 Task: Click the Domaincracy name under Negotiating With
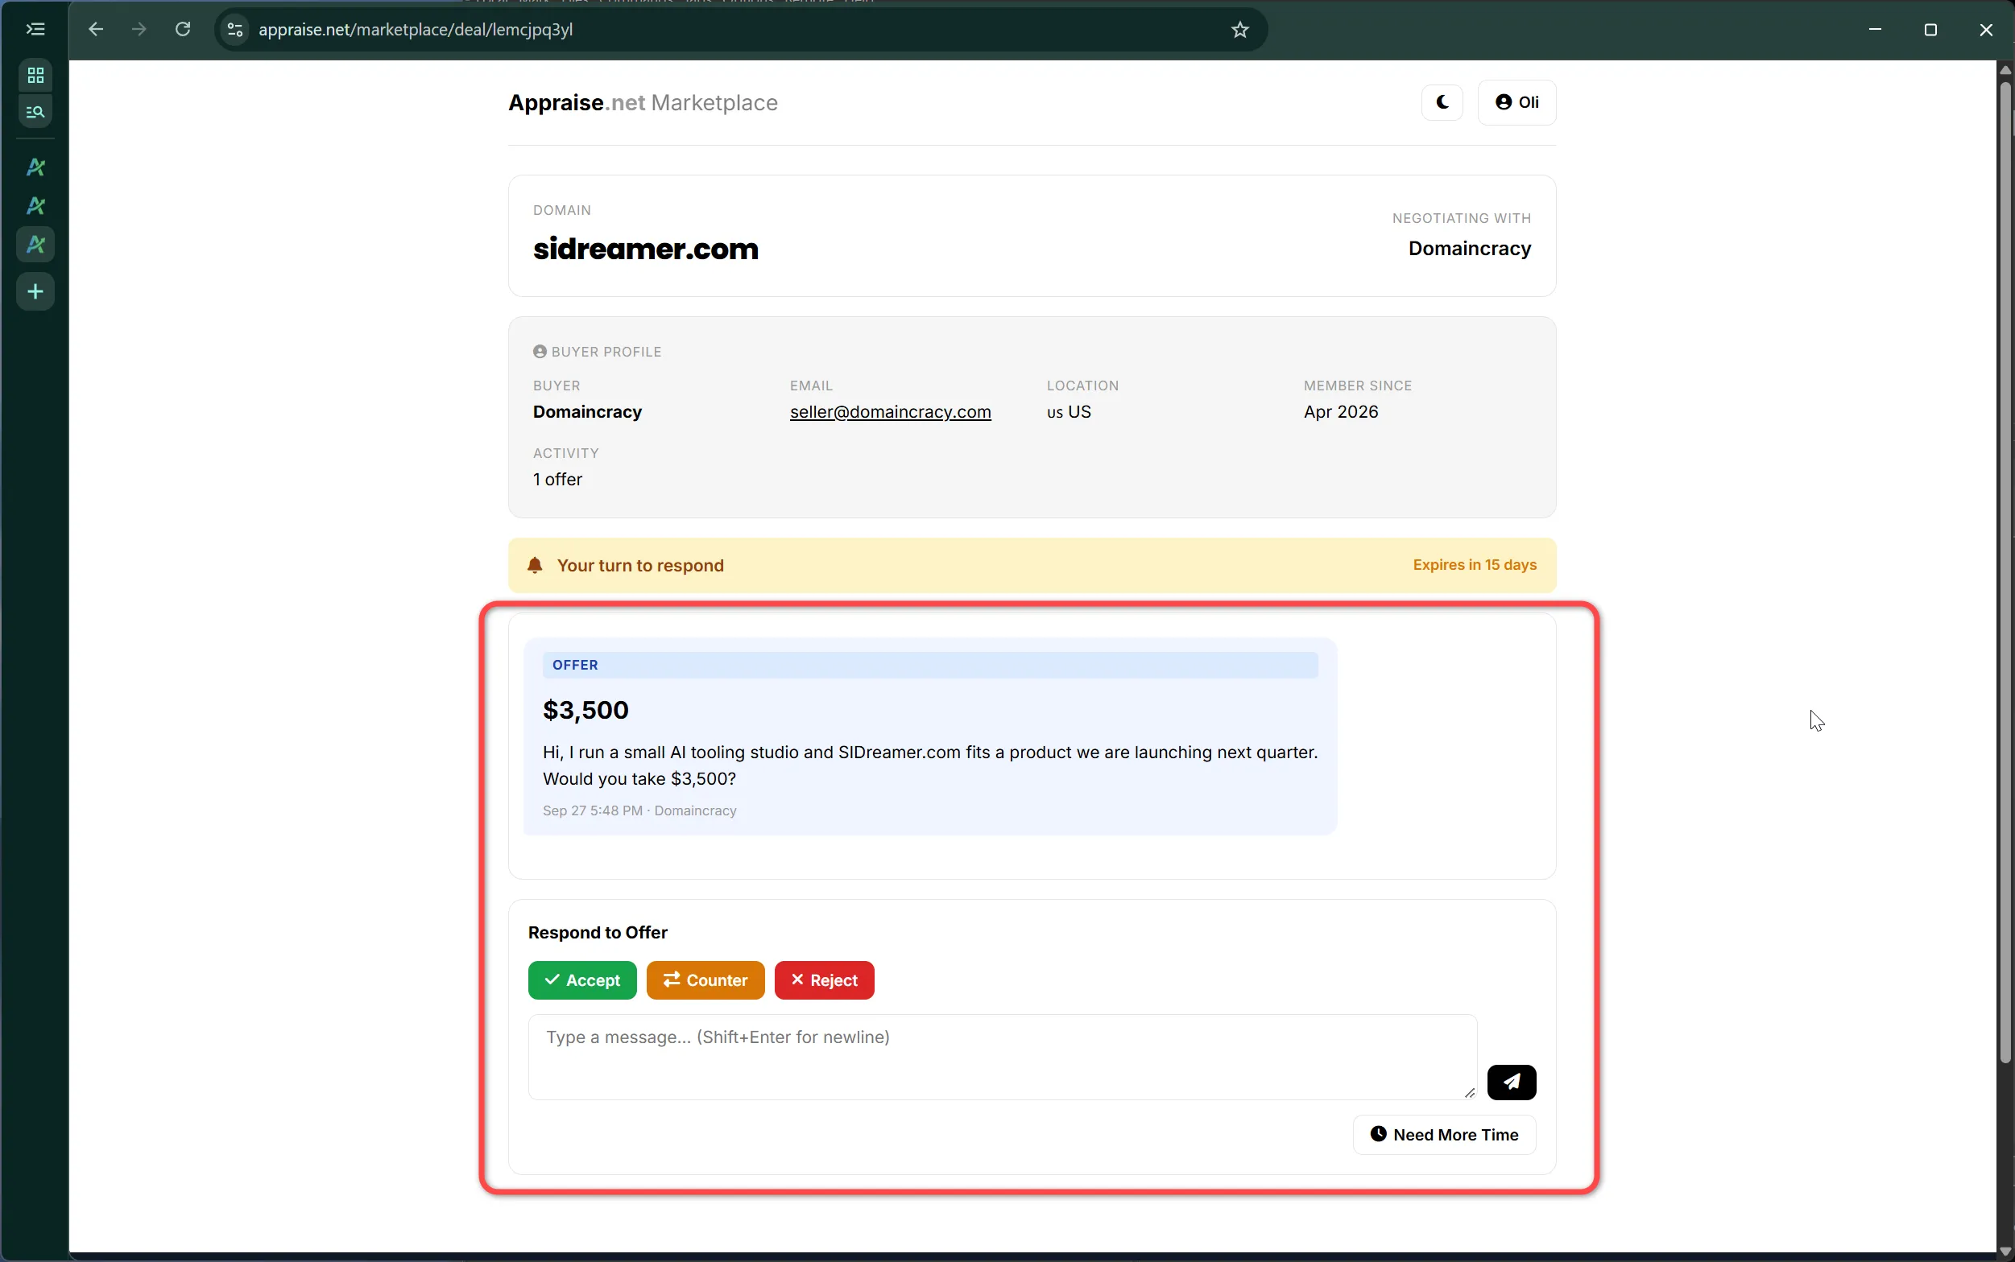point(1469,249)
